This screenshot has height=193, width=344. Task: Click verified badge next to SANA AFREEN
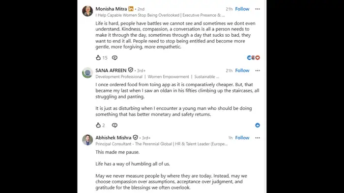pyautogui.click(x=131, y=70)
